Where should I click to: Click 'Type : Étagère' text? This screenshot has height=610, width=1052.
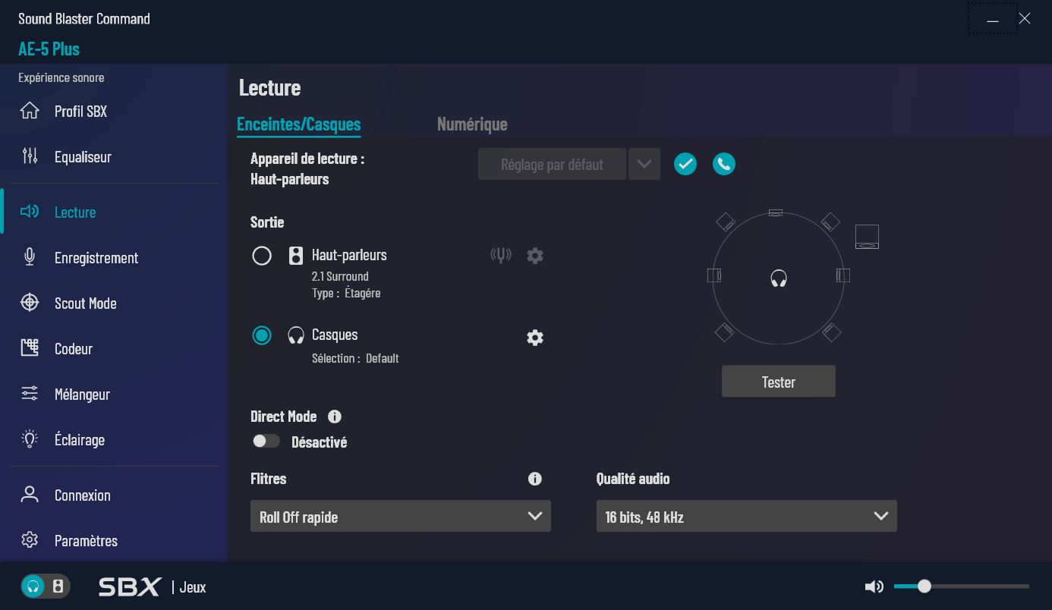(346, 293)
